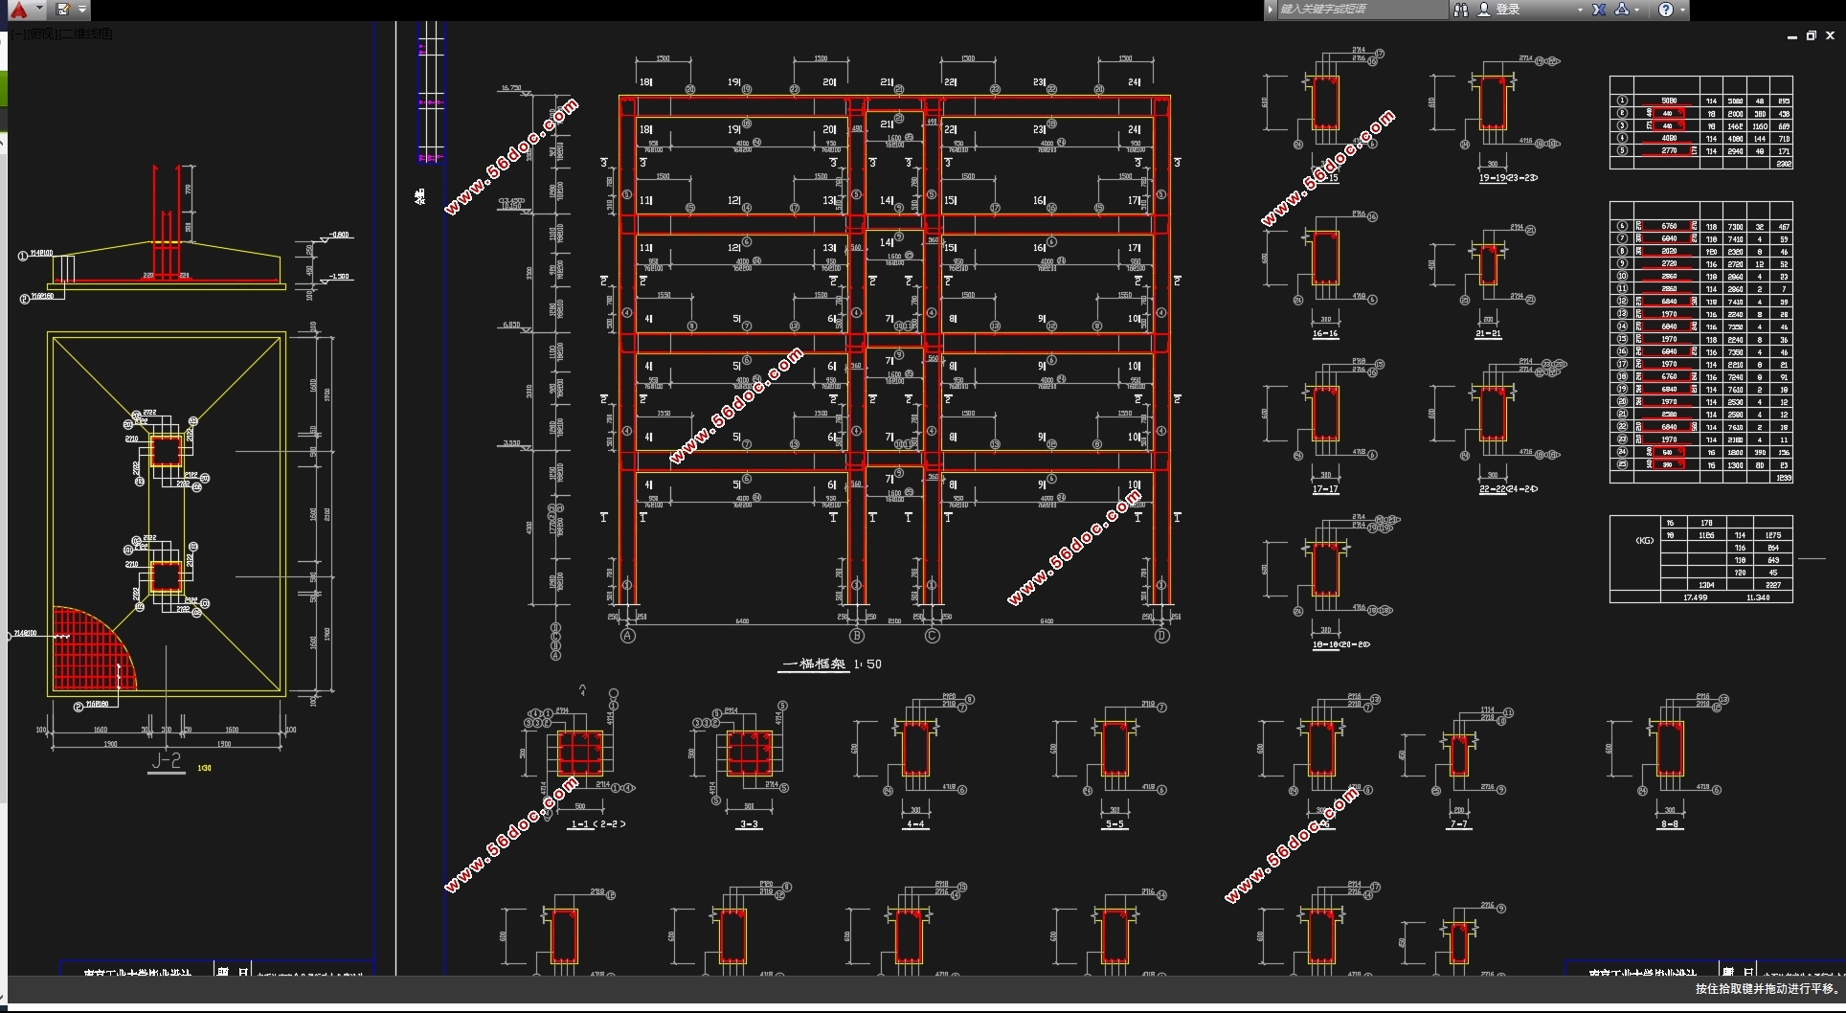Image resolution: width=1846 pixels, height=1013 pixels.
Task: Open the sign-in dropdown arrow
Action: [1580, 10]
